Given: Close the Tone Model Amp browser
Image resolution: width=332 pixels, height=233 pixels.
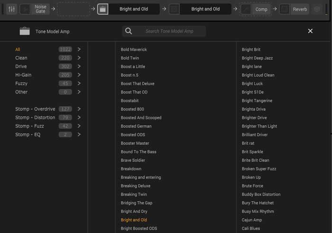Looking at the screenshot, I should tap(310, 31).
